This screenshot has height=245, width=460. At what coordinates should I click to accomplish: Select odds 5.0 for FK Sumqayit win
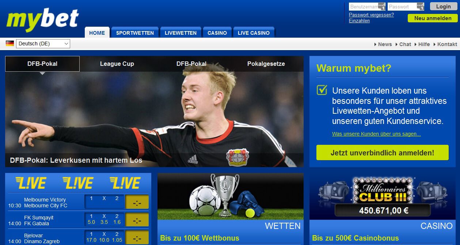coord(91,222)
